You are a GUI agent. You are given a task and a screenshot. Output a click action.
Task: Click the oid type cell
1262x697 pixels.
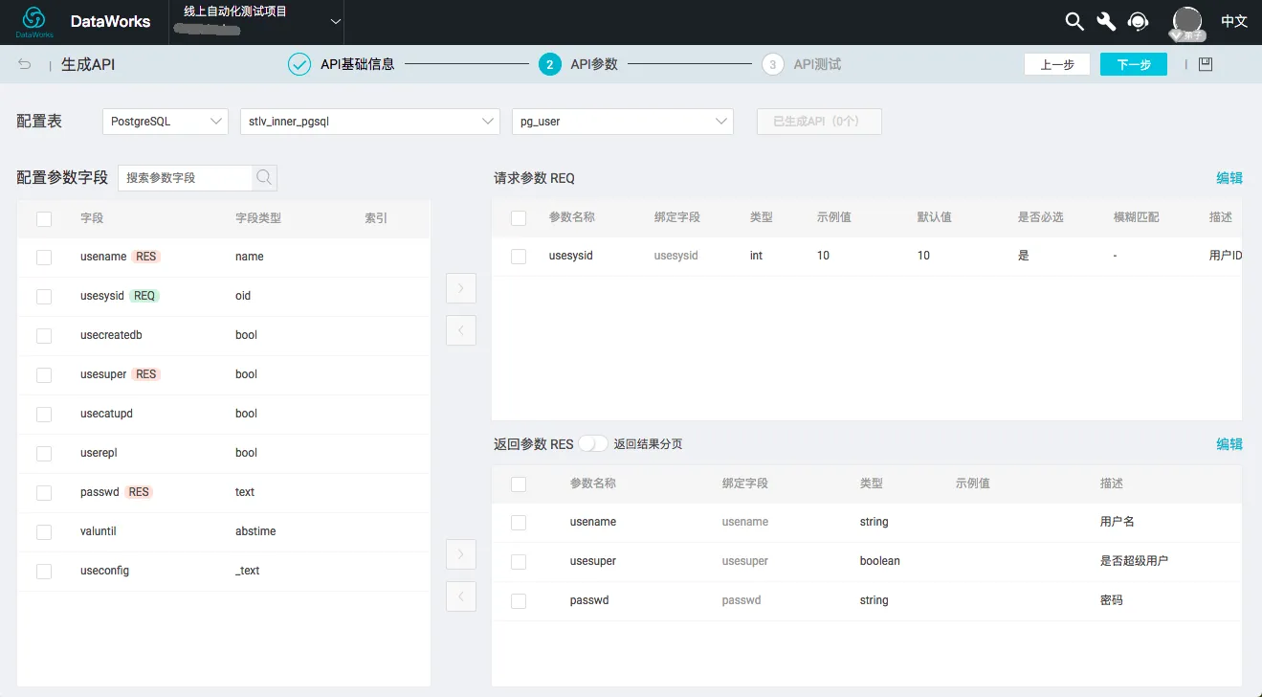[243, 296]
